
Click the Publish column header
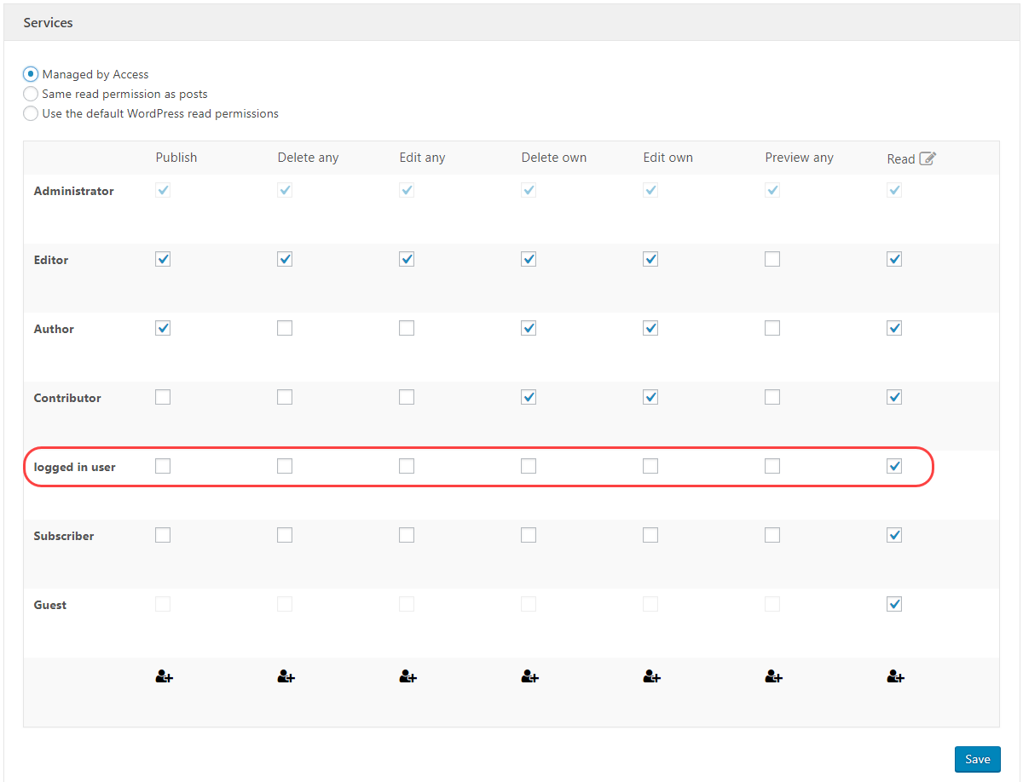[x=176, y=158]
